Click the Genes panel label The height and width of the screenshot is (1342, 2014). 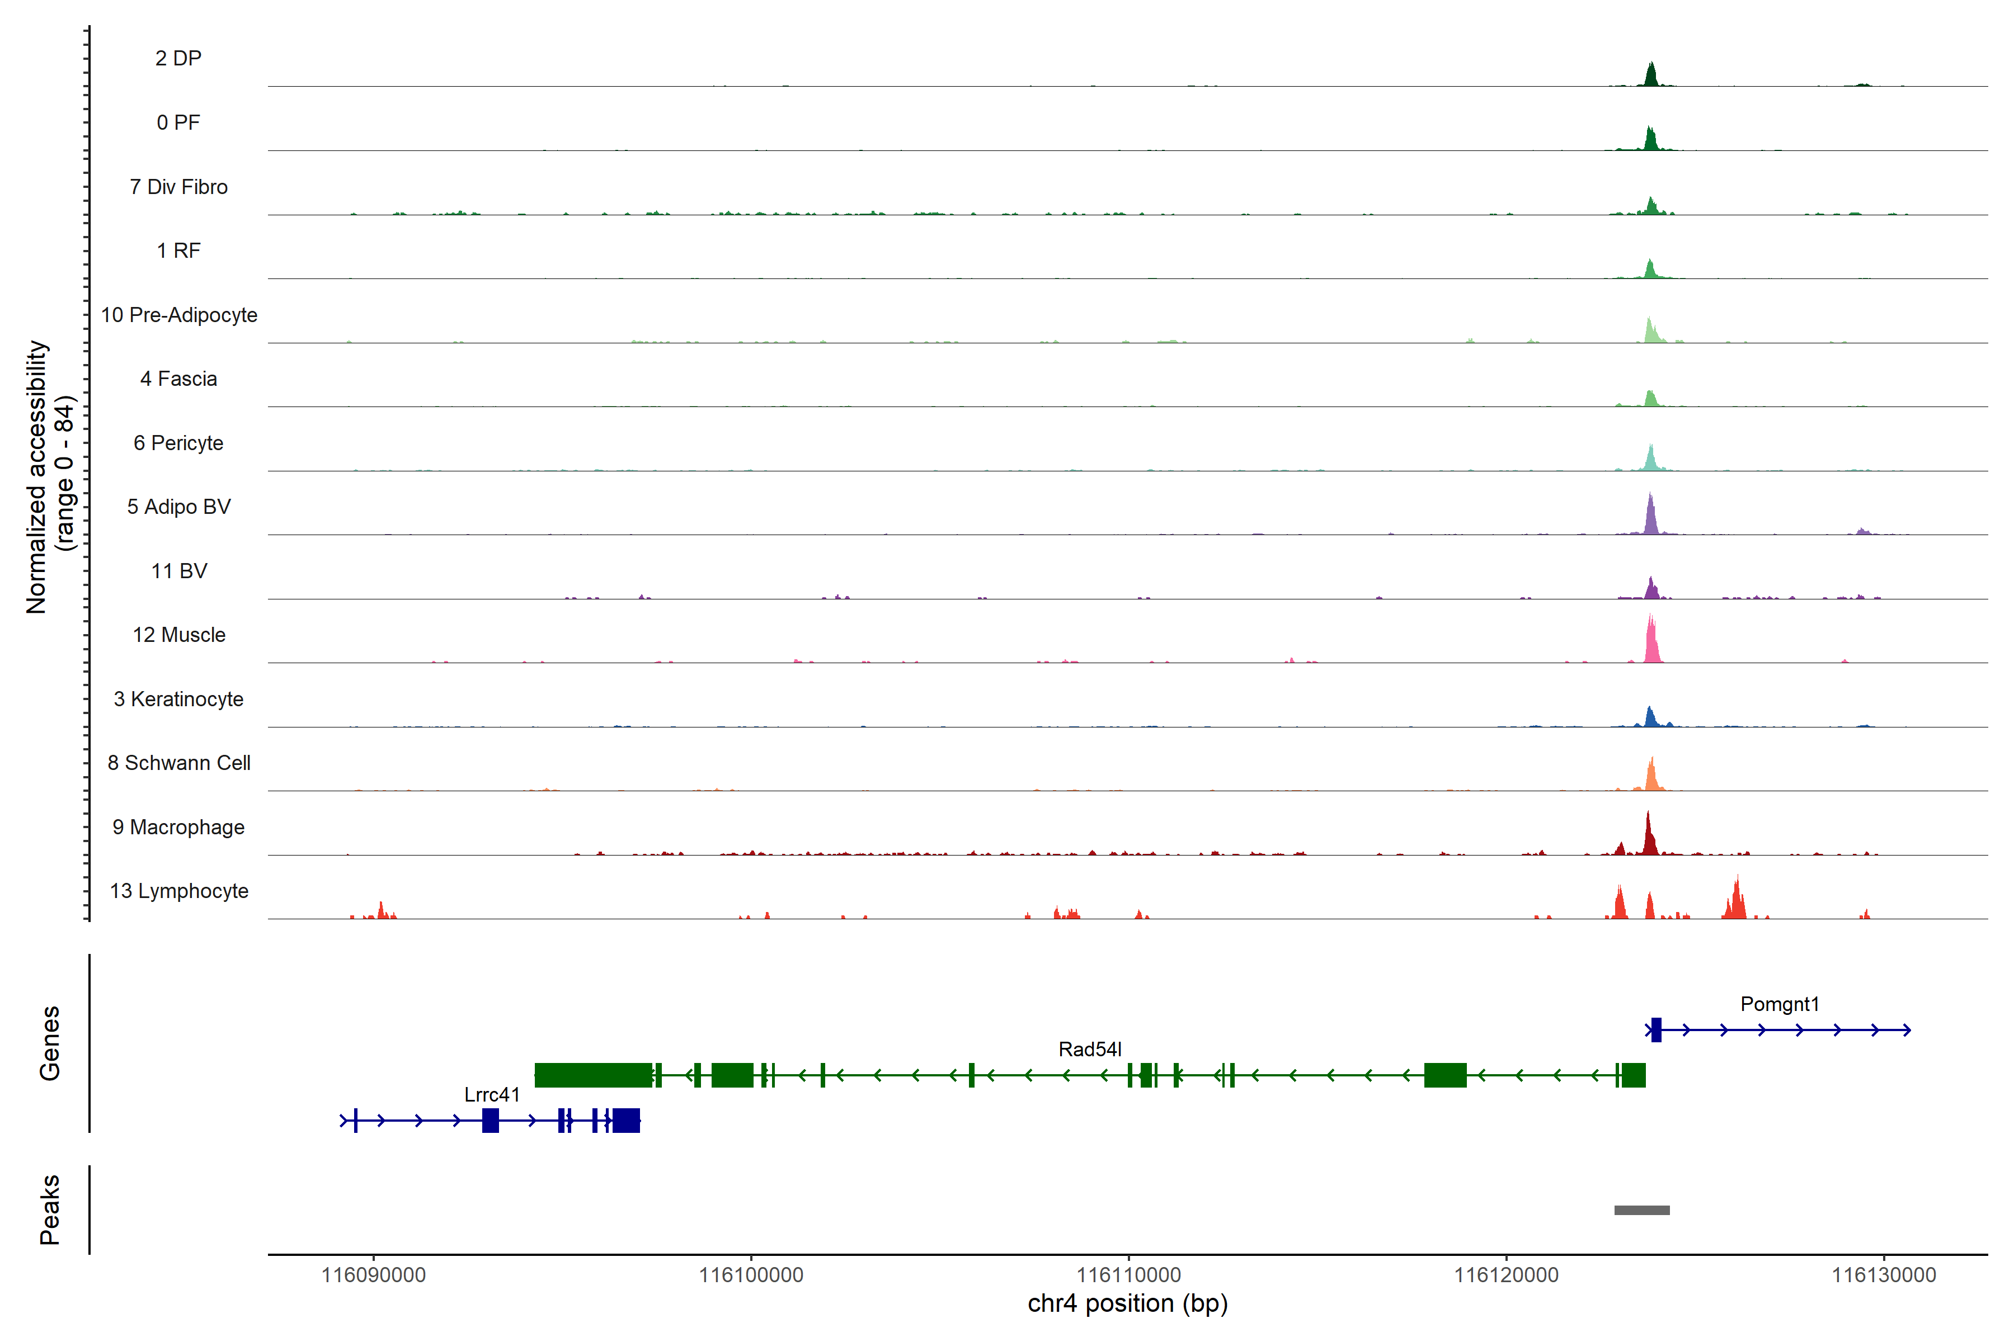coord(50,1042)
